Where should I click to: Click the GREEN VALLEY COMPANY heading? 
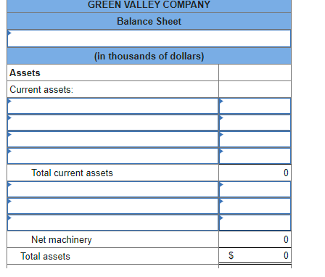pyautogui.click(x=149, y=4)
